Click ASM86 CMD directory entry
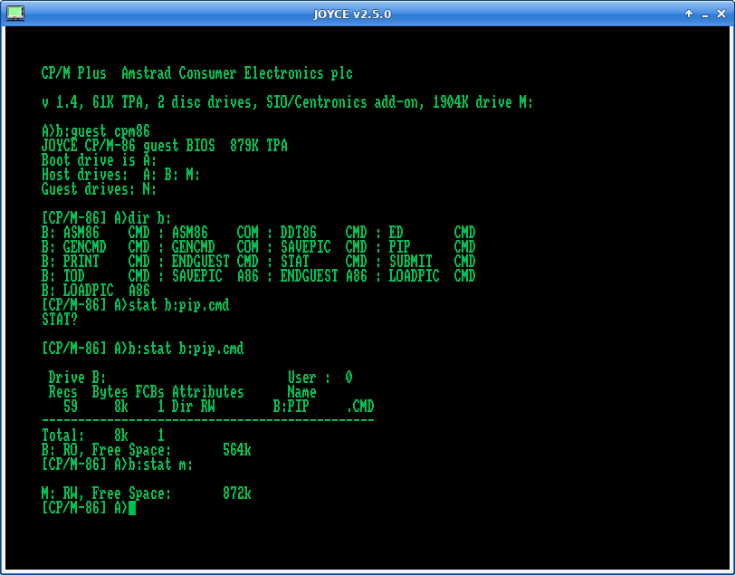735x575 pixels. click(x=107, y=233)
